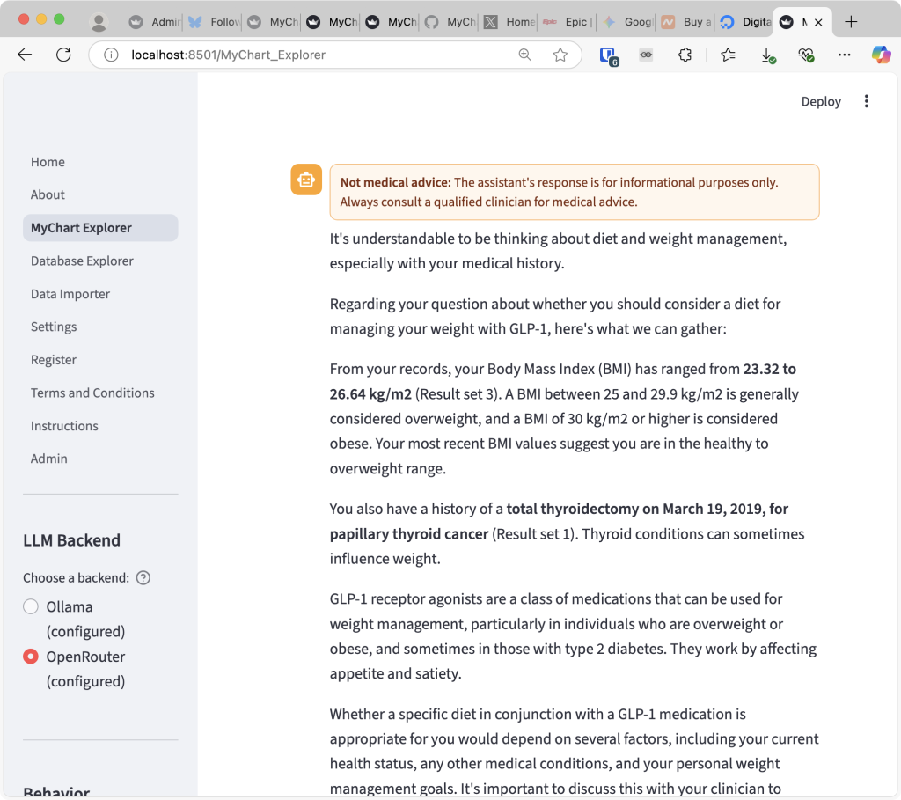
Task: Click the orange assistant robot avatar icon
Action: coord(305,180)
